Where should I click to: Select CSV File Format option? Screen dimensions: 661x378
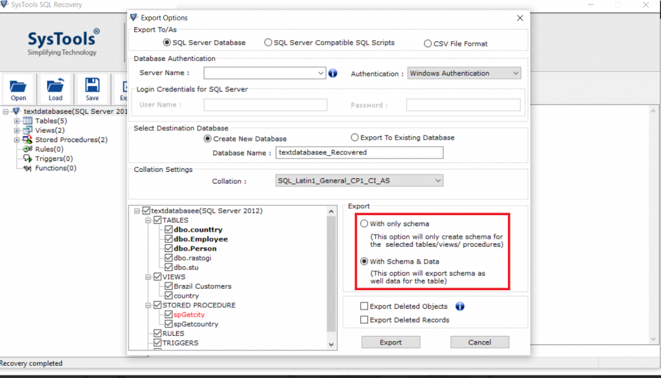(x=428, y=43)
